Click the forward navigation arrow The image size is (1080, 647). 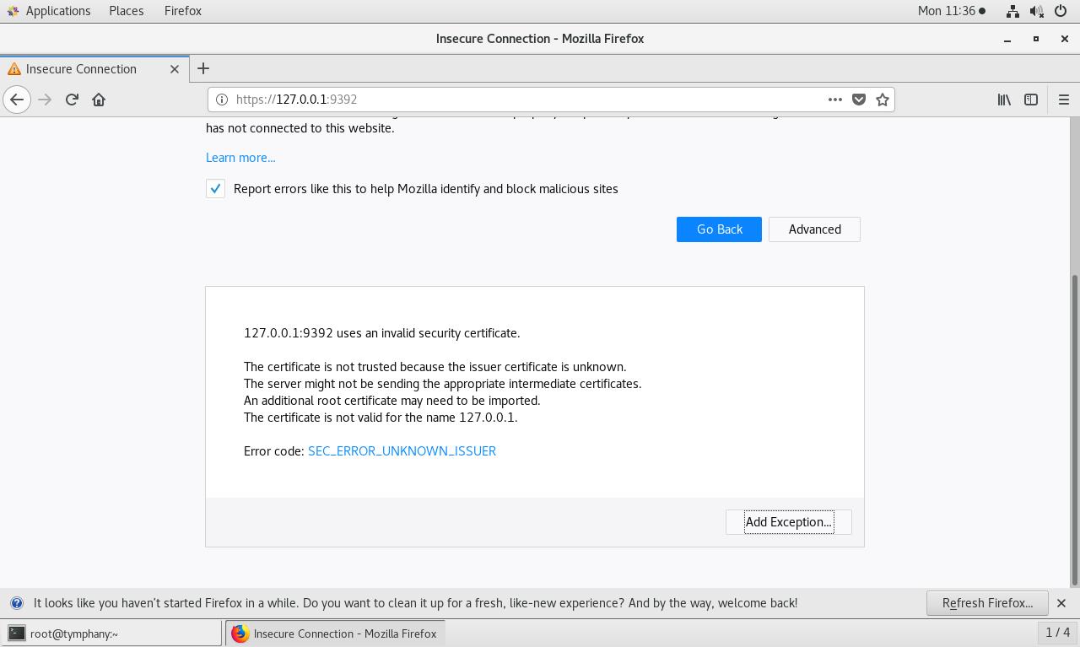coord(45,100)
